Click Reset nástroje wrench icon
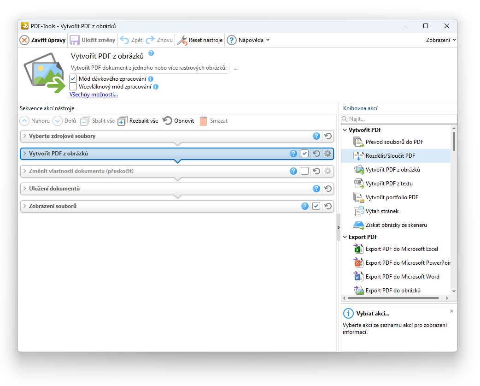 (182, 40)
